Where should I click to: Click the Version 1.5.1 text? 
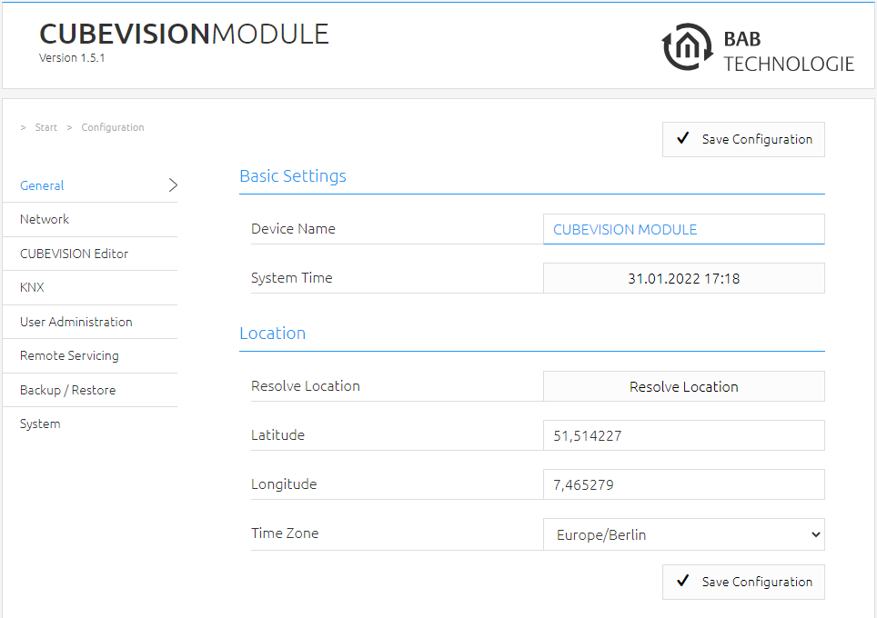72,58
